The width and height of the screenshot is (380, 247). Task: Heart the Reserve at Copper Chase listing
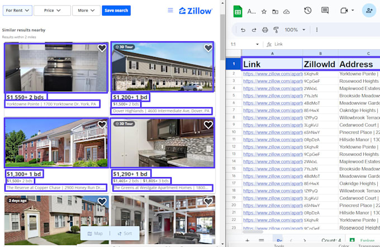pos(102,125)
